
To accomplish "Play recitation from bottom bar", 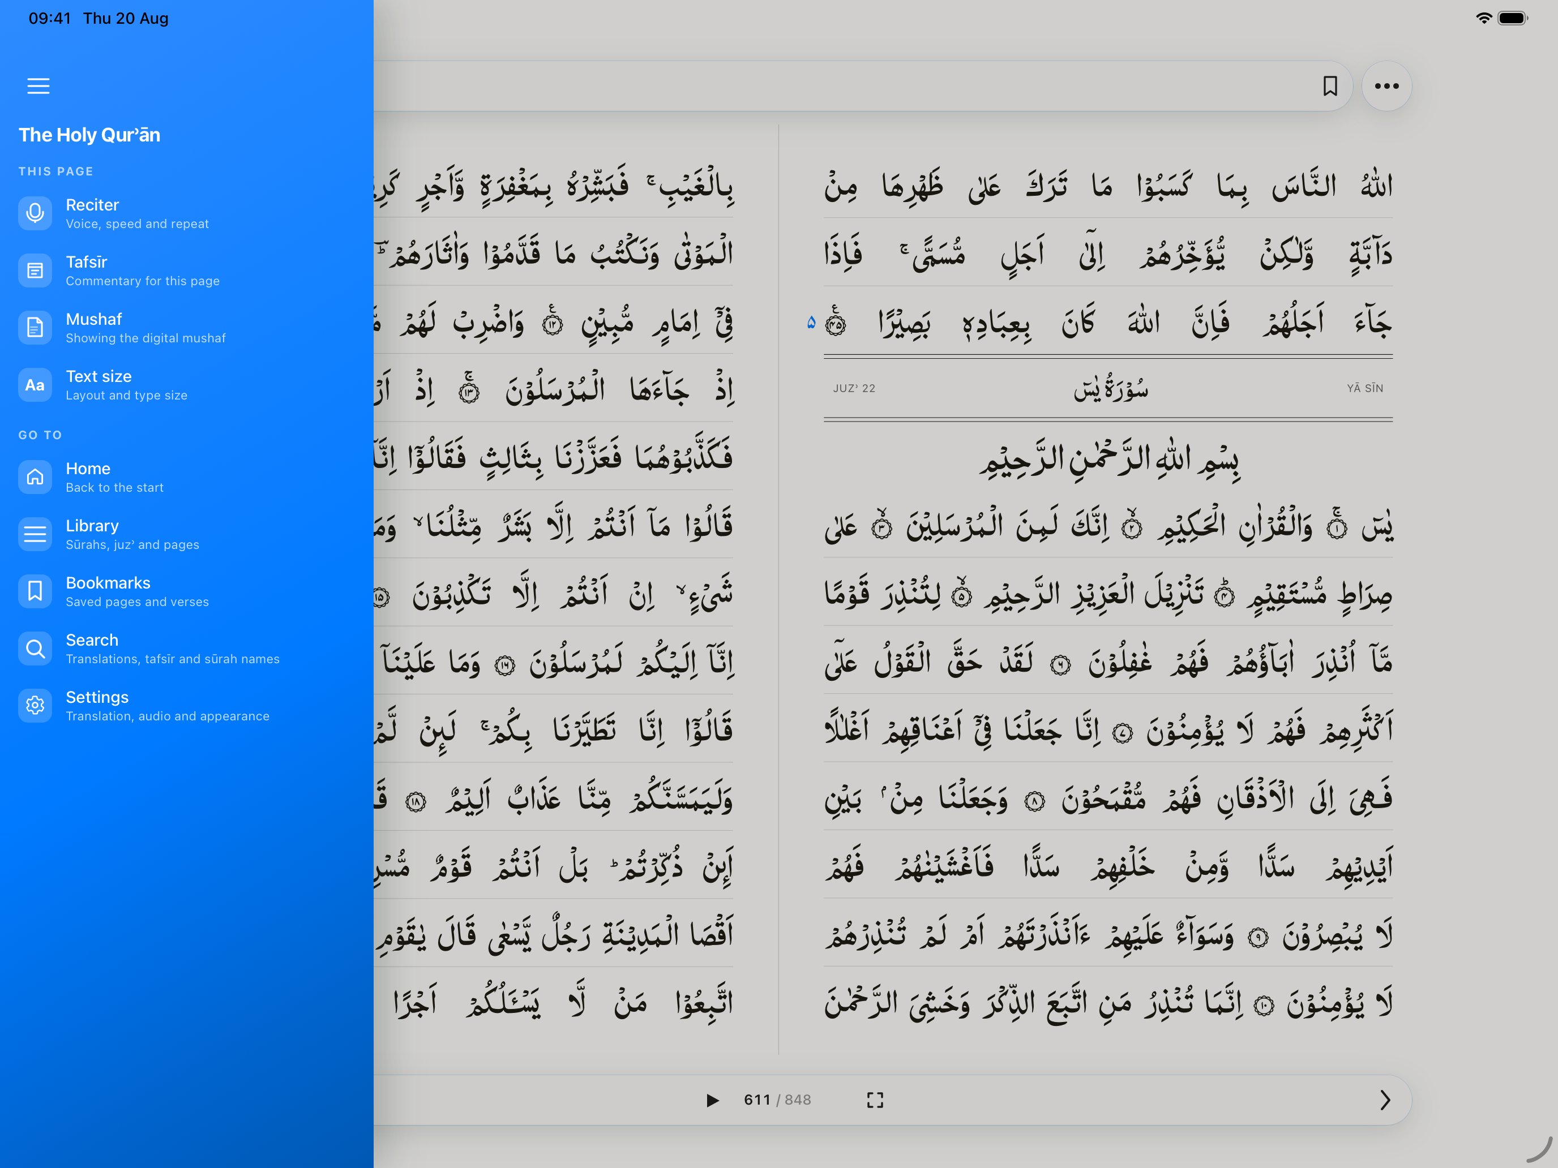I will click(x=713, y=1100).
